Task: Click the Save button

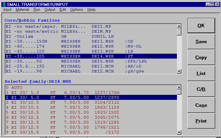Action: point(201,41)
